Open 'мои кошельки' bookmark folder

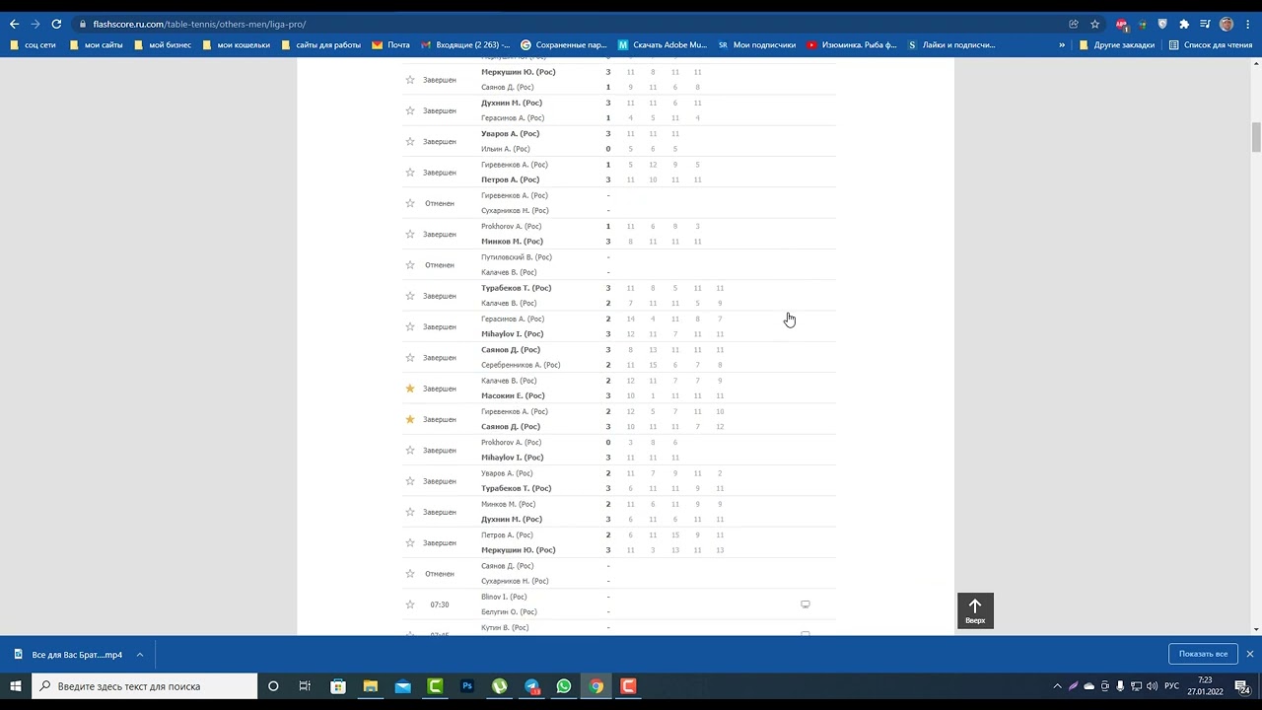click(x=236, y=44)
